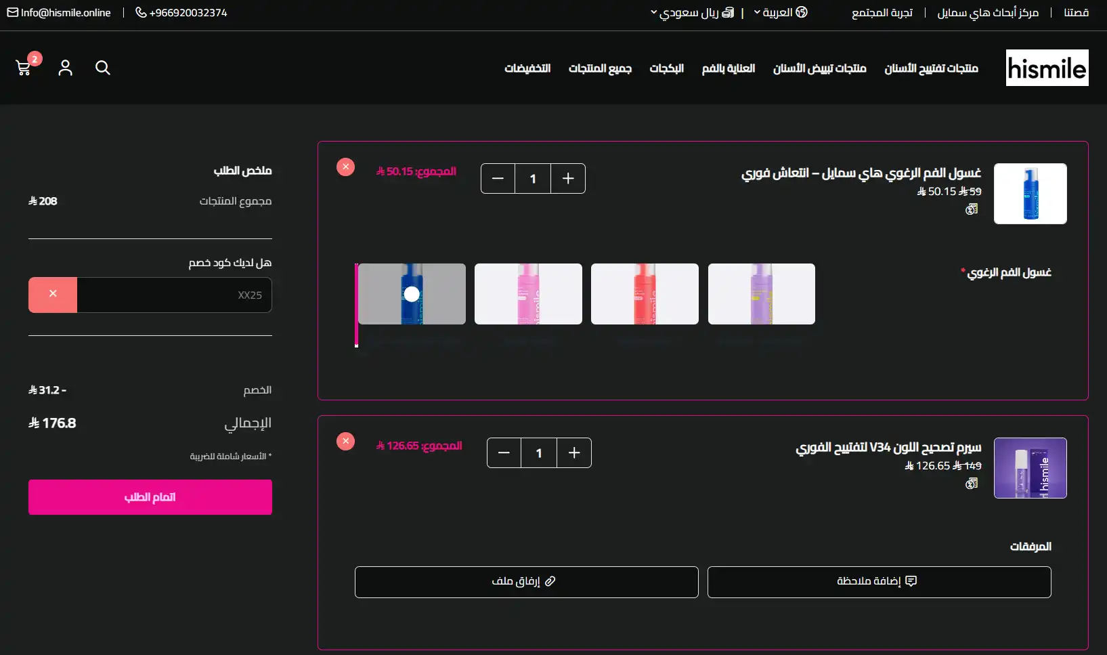Remove the mouthwash foam item from cart
The height and width of the screenshot is (655, 1107).
point(345,167)
